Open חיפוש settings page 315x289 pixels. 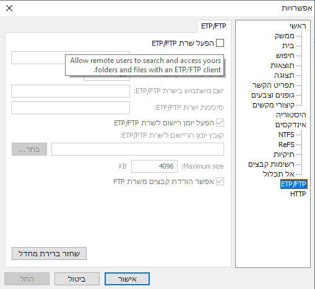coord(285,56)
